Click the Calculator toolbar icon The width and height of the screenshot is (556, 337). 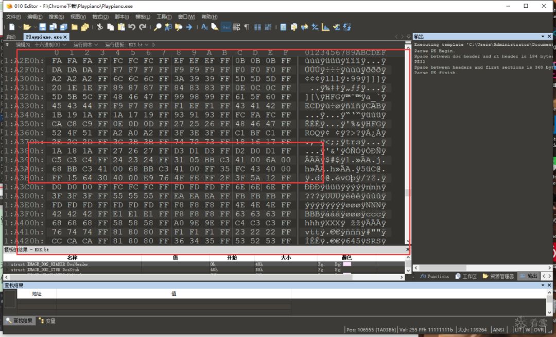tap(283, 27)
